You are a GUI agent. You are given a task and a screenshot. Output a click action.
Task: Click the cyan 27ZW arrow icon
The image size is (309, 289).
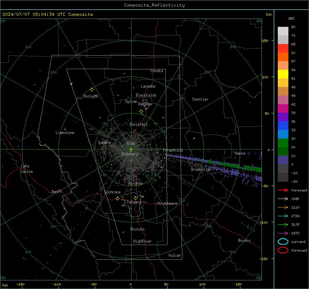click(x=283, y=216)
